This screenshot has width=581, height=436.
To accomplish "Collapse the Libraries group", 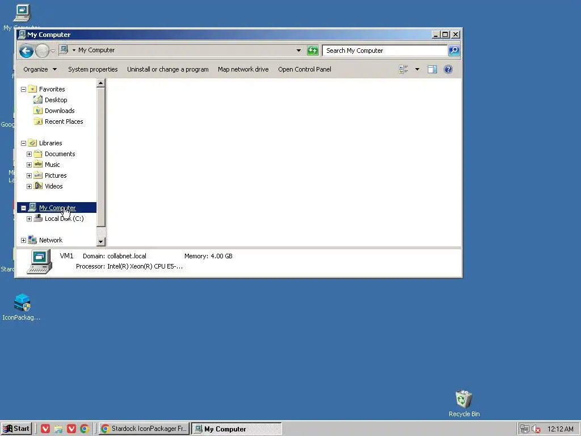I will (23, 143).
